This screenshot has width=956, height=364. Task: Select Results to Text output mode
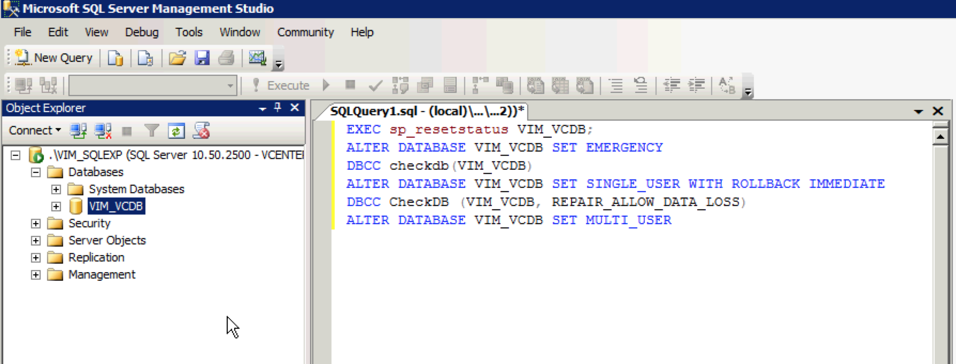(536, 85)
